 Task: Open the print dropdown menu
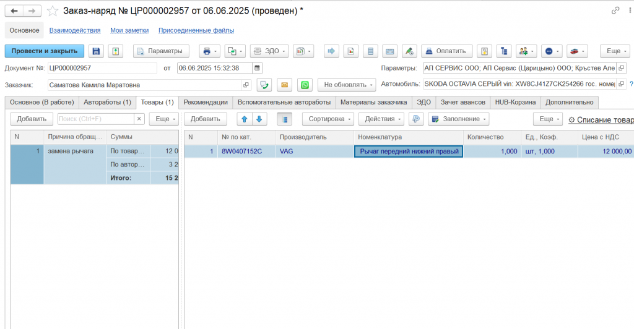point(210,51)
